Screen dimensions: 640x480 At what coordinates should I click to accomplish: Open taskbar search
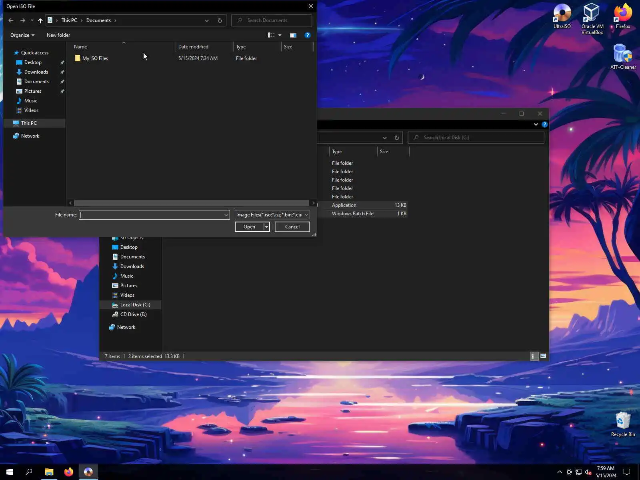[x=29, y=472]
